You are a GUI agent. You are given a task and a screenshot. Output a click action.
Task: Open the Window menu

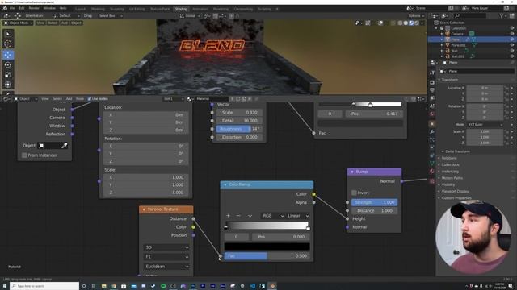(x=49, y=8)
